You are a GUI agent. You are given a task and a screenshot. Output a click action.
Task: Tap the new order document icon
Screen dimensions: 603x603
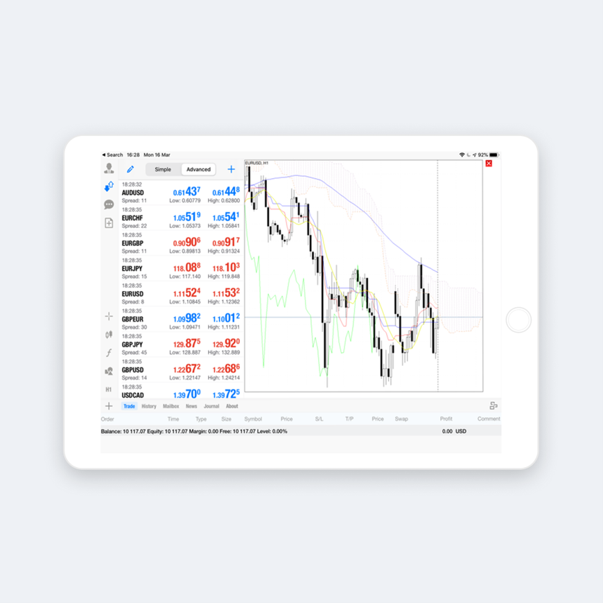click(109, 222)
